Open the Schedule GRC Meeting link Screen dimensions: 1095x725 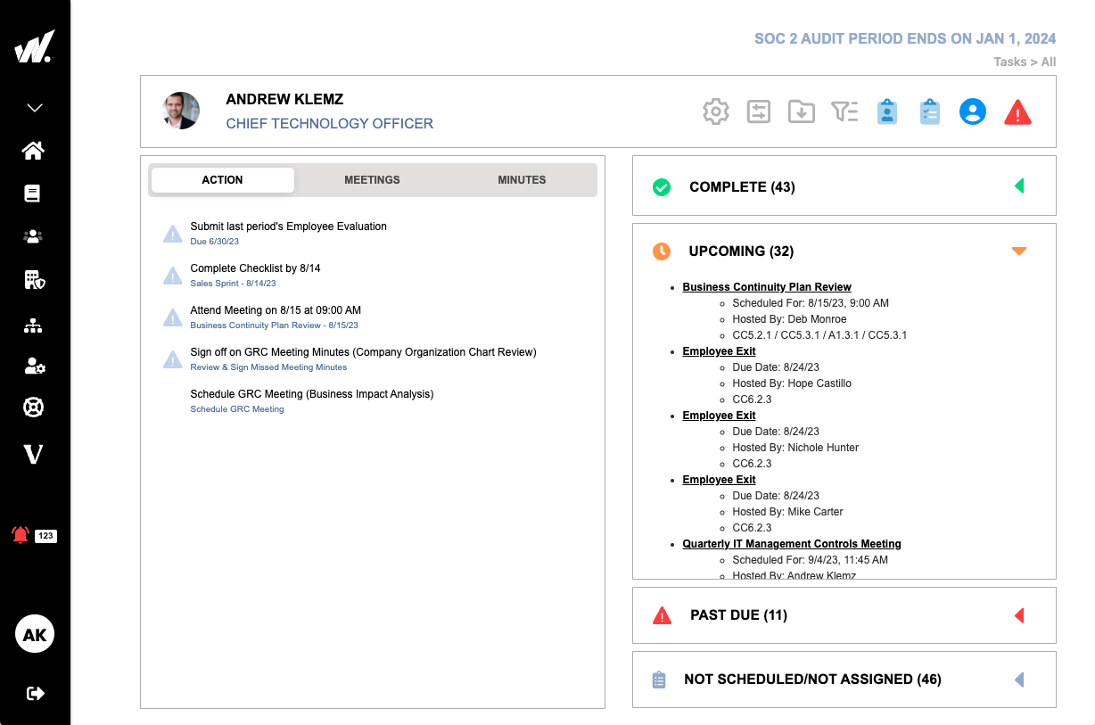coord(236,408)
